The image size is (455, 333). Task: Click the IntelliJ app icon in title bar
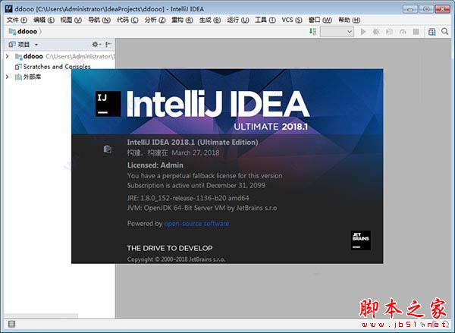click(x=9, y=8)
